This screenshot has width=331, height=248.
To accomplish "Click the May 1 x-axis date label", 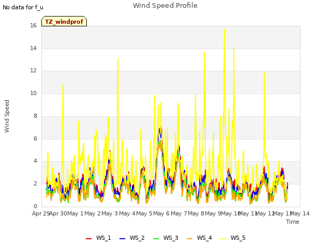I will pyautogui.click(x=76, y=213).
